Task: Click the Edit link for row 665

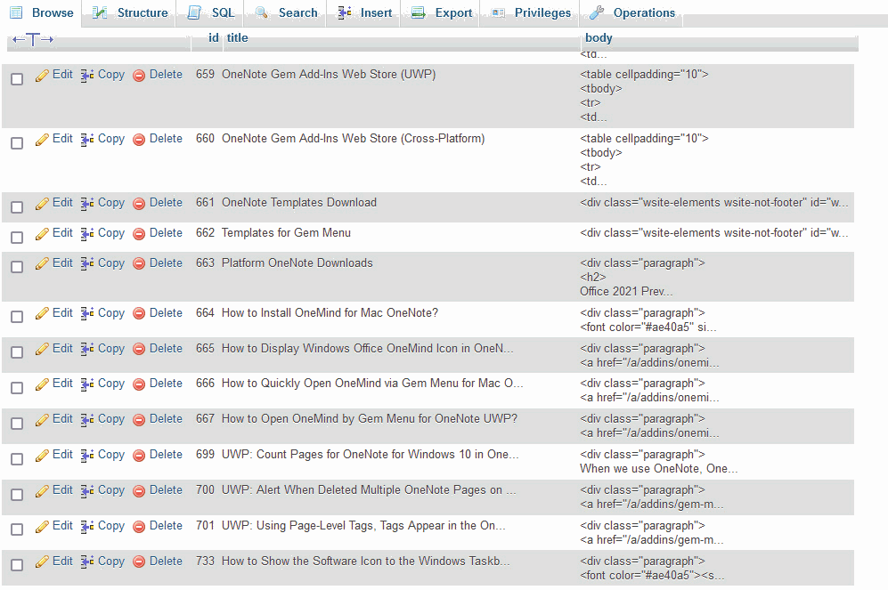Action: pos(62,349)
